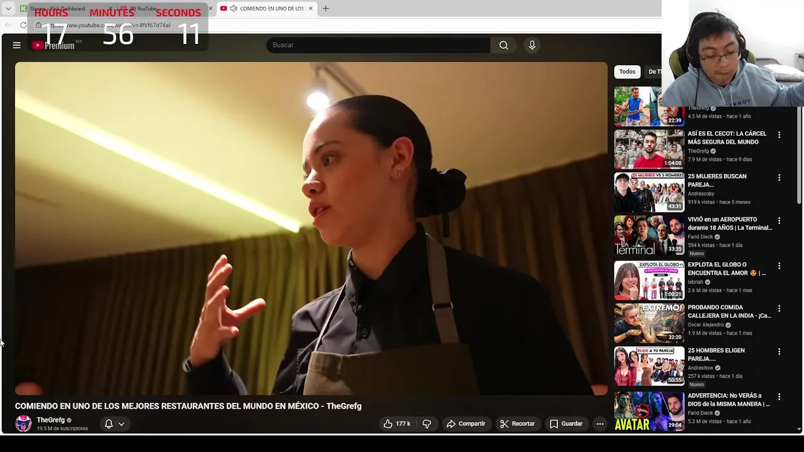Open the EXPLOTA EL GLOBO thumbnail

pos(649,281)
